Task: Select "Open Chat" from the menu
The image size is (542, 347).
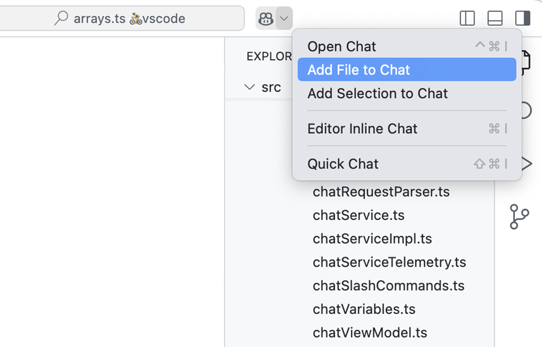Action: pos(341,46)
